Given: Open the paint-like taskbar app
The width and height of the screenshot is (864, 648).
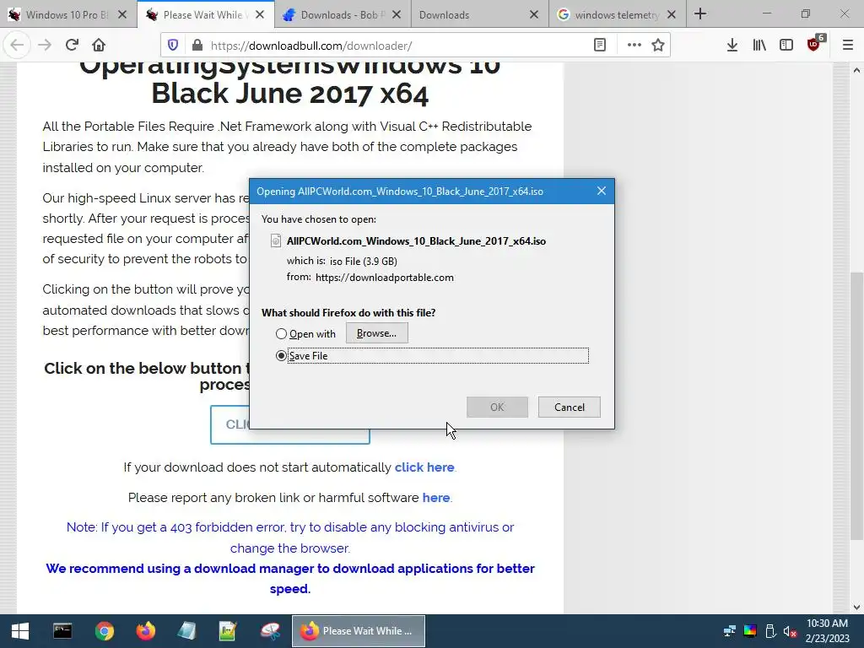Looking at the screenshot, I should (x=270, y=631).
